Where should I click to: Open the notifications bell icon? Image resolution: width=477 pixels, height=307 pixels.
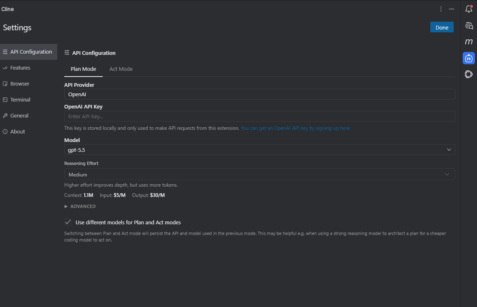pos(469,9)
